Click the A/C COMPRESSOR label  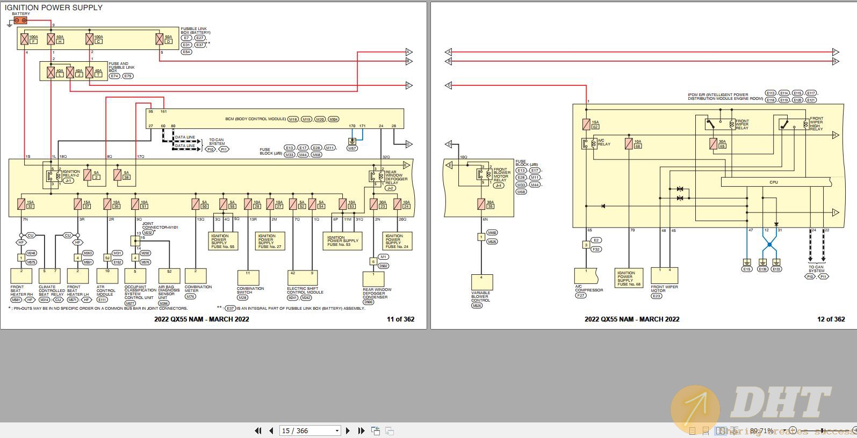coord(589,288)
